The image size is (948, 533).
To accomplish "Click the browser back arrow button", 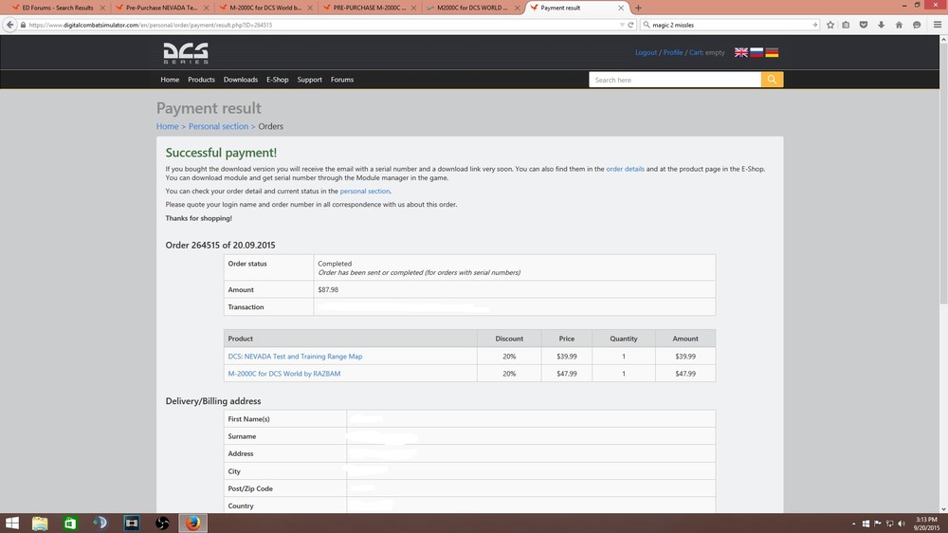I will pos(9,25).
